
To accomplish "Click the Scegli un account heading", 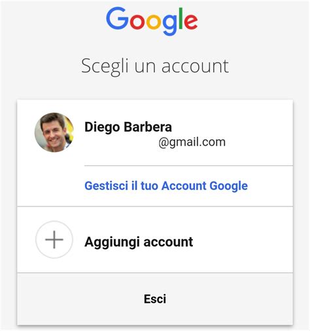I will pyautogui.click(x=155, y=66).
